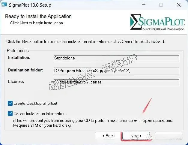Click the 'Ready to Install the Application' heading
This screenshot has width=188, height=145.
coord(38,16)
